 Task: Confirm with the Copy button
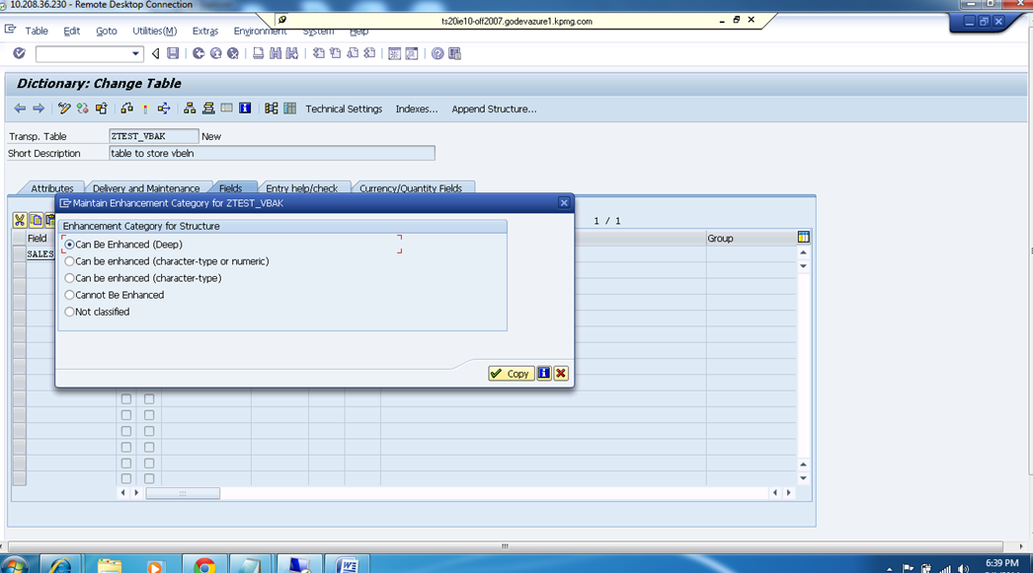[510, 373]
